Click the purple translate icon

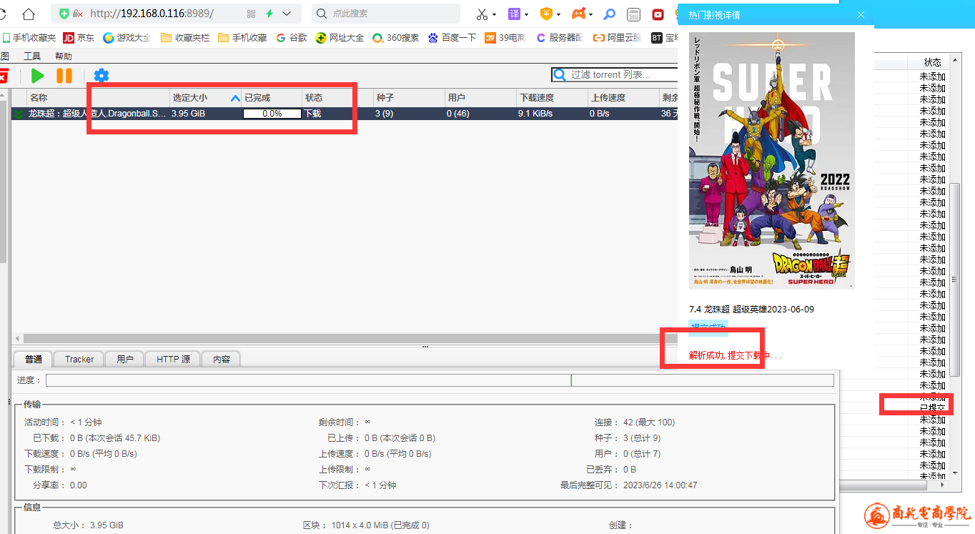point(514,14)
